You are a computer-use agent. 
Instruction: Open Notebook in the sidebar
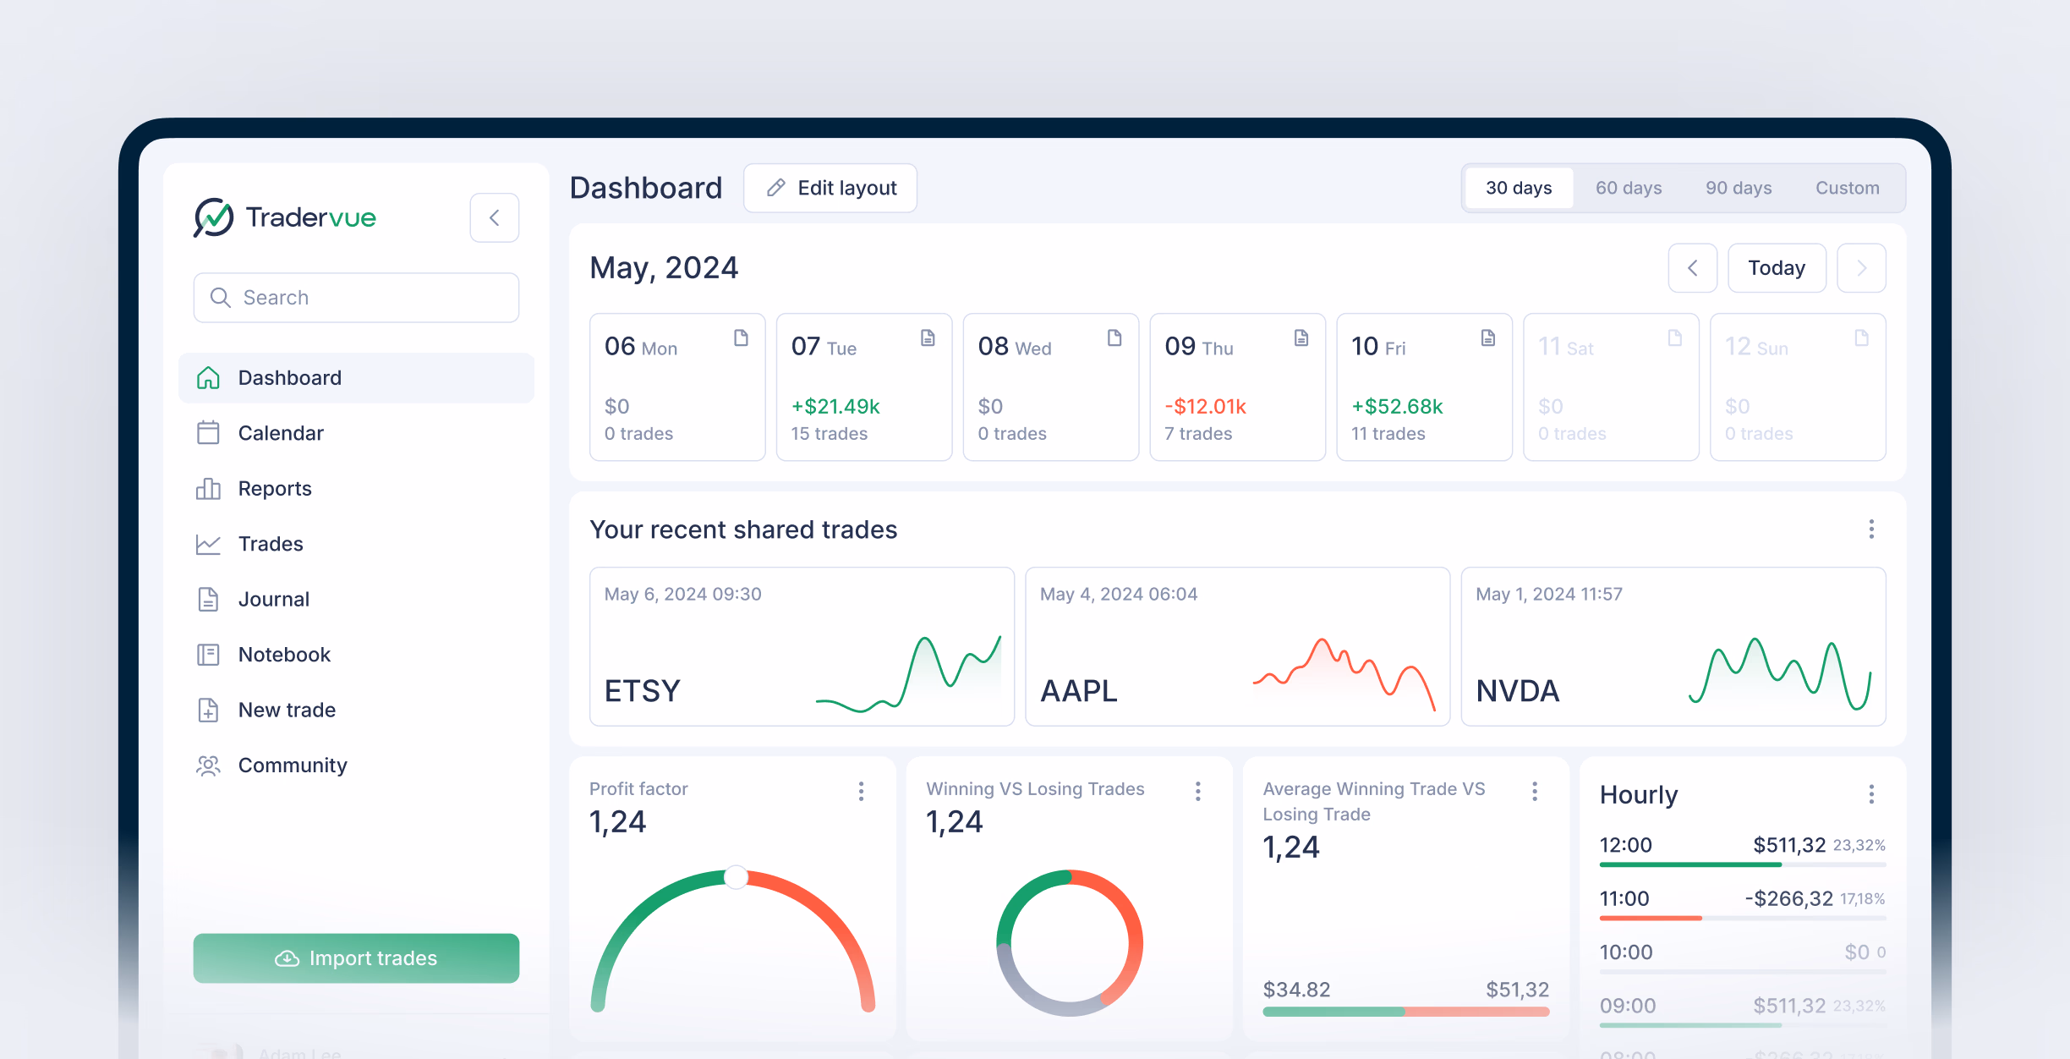pos(356,655)
